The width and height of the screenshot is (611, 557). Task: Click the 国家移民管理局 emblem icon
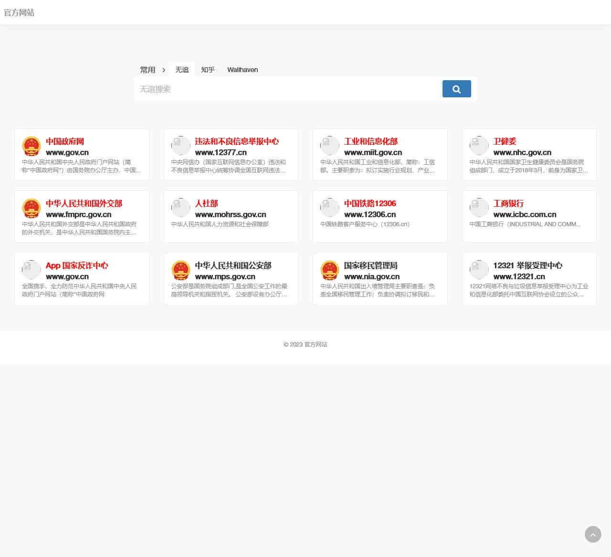pyautogui.click(x=330, y=270)
